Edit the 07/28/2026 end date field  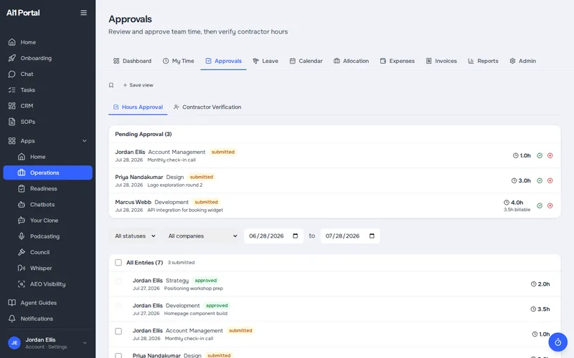click(350, 236)
